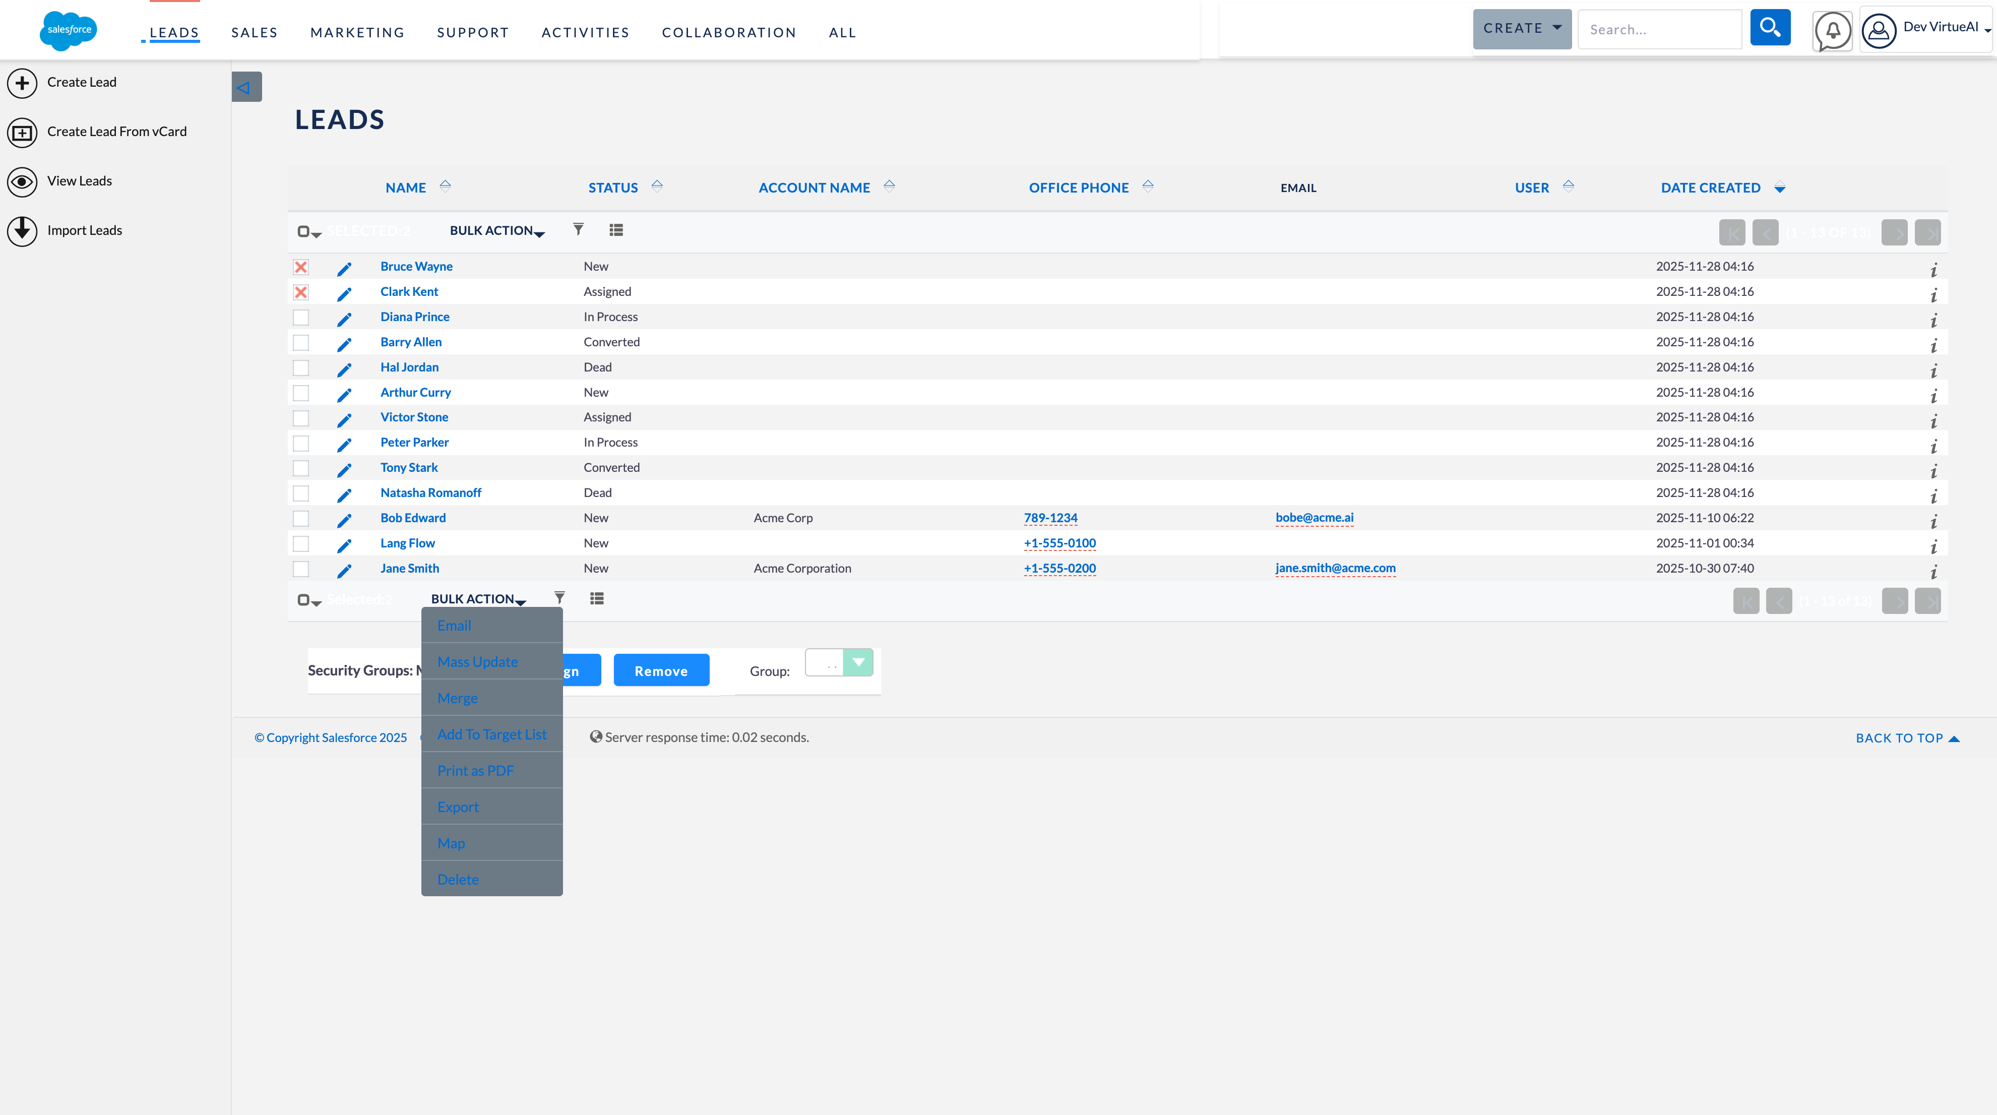Image resolution: width=1997 pixels, height=1115 pixels.
Task: Close bottom BULK ACTION dropdown
Action: pyautogui.click(x=478, y=599)
